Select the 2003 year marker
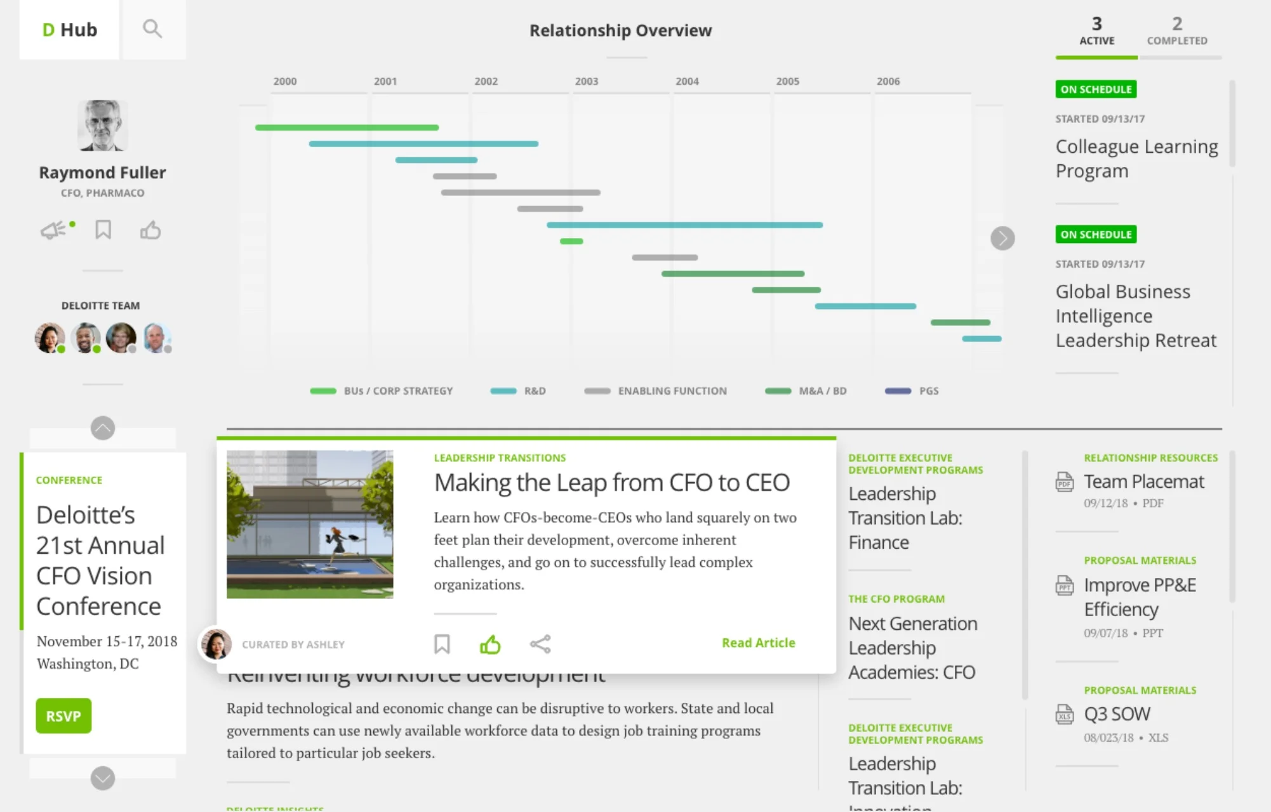Viewport: 1271px width, 812px height. 587,81
